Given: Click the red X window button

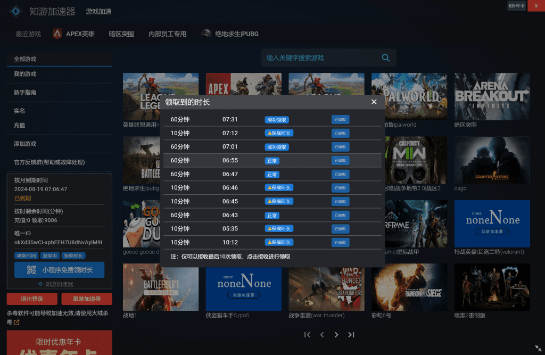Looking at the screenshot, I should point(536,6).
